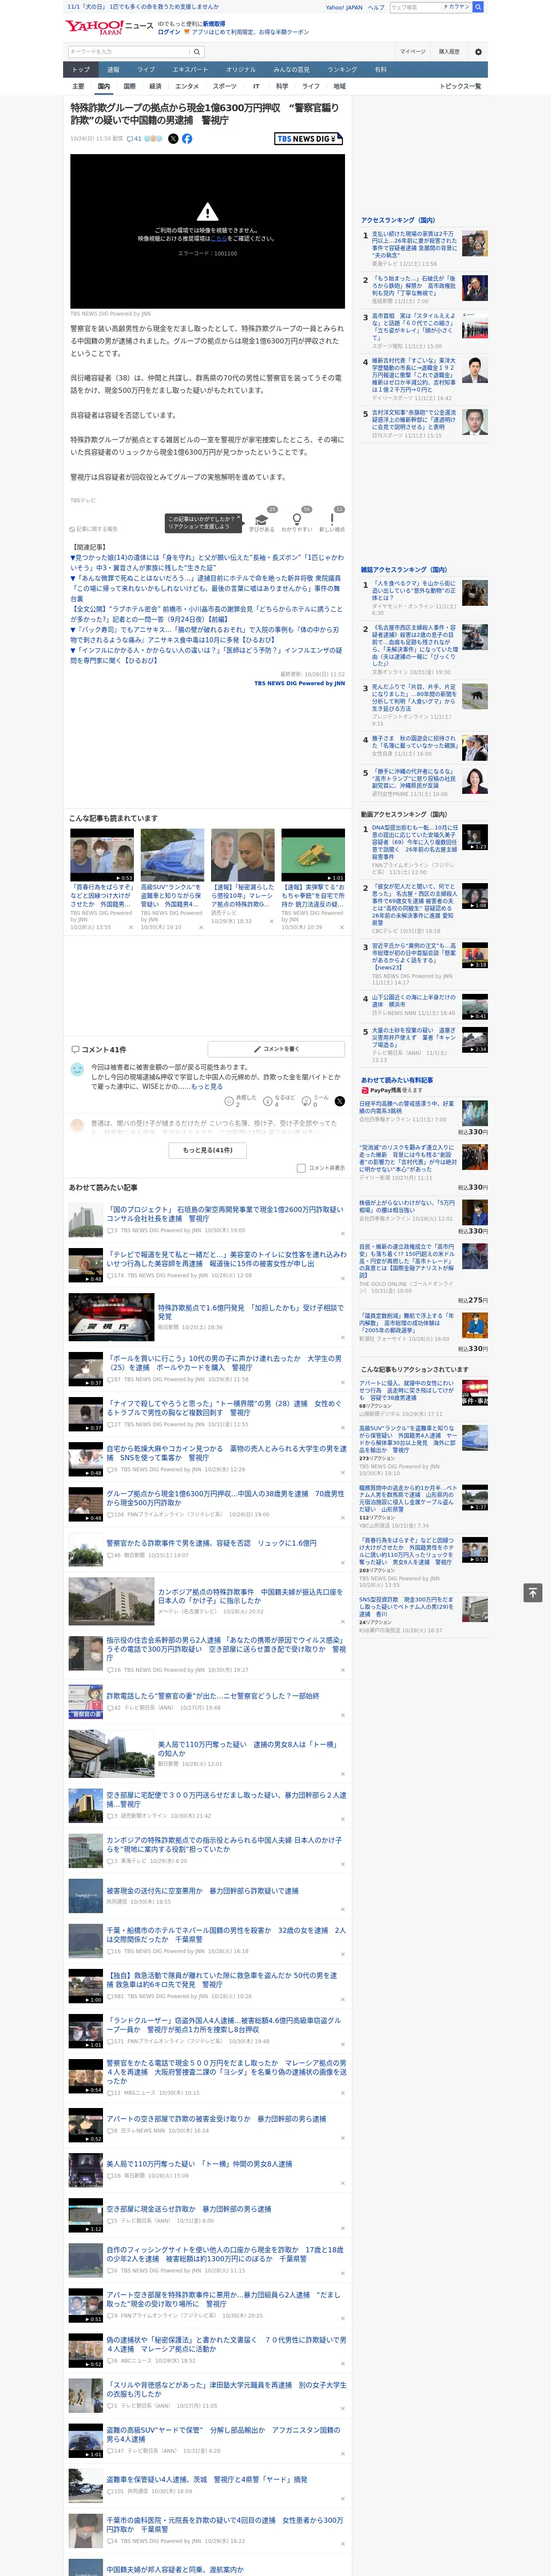
Task: Click the keyword search magnifier icon
Action: [197, 51]
